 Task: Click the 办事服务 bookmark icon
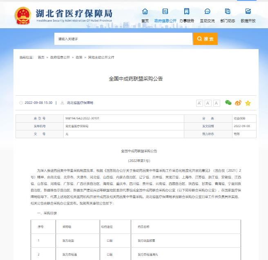(187, 11)
